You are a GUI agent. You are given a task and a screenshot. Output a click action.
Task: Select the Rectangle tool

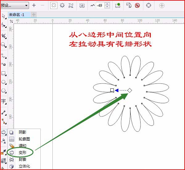[4, 73]
